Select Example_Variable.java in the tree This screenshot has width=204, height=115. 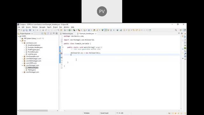[x=35, y=48]
